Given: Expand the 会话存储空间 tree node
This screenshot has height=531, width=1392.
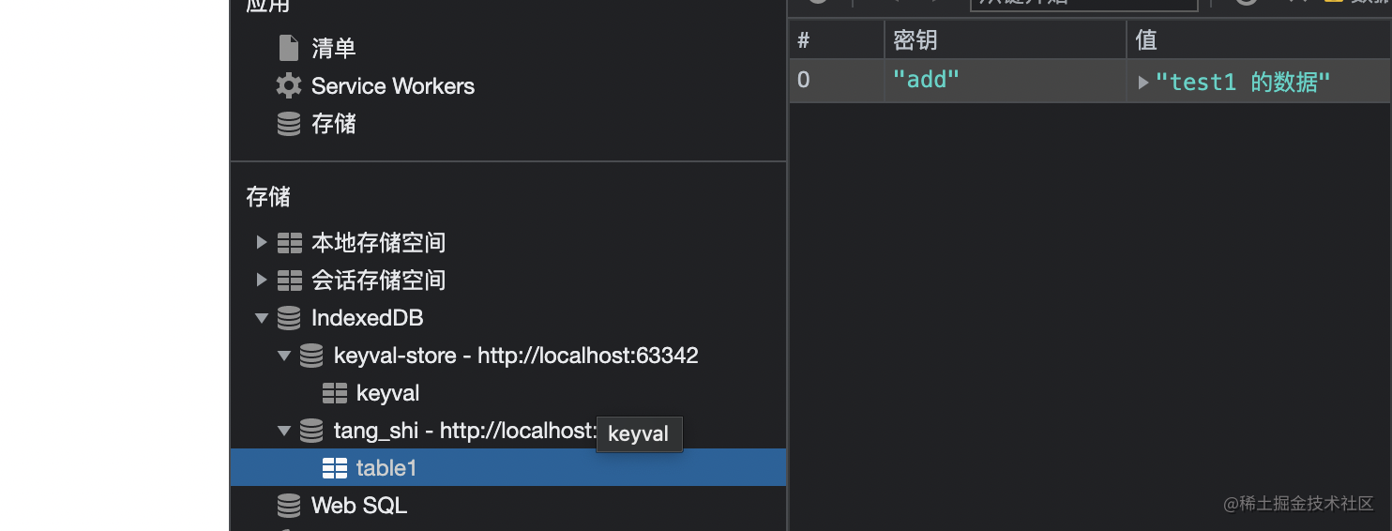Looking at the screenshot, I should coord(262,281).
